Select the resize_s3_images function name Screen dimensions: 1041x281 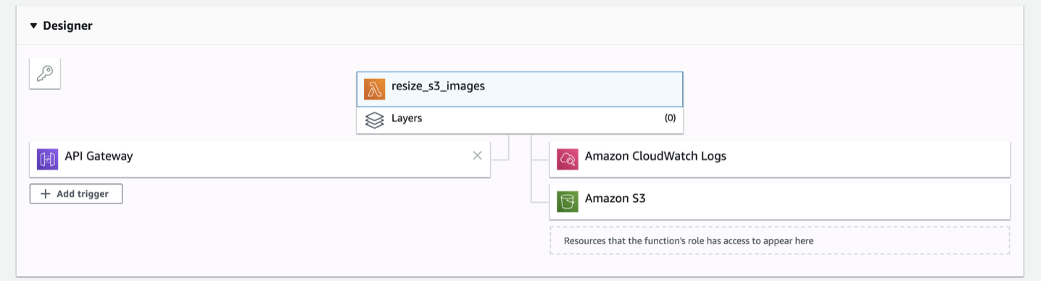click(x=438, y=86)
